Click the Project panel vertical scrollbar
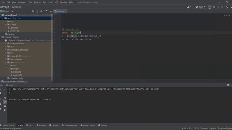Viewport: 232px width, 130px height. click(x=52, y=47)
